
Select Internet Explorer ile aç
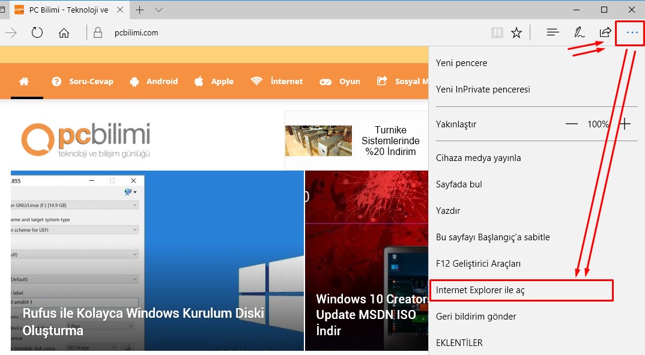tap(480, 290)
